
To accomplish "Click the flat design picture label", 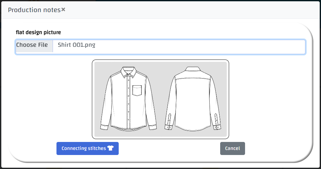I will [38, 32].
